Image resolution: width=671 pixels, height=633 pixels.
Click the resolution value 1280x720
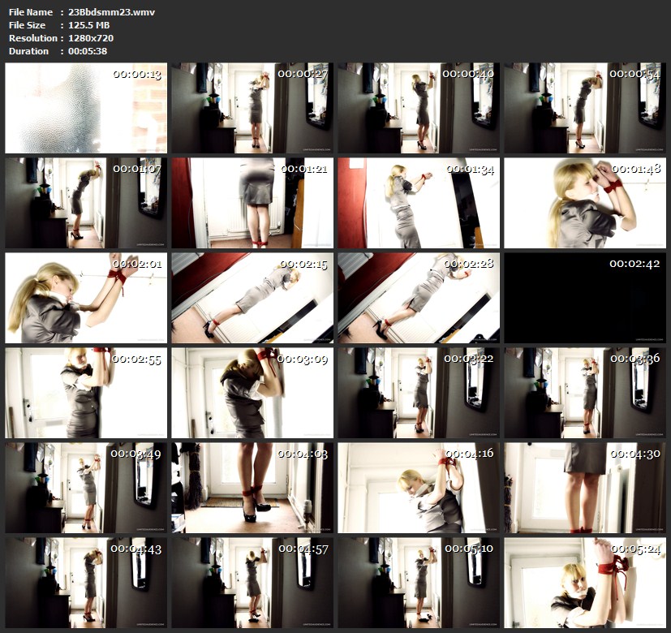(91, 38)
